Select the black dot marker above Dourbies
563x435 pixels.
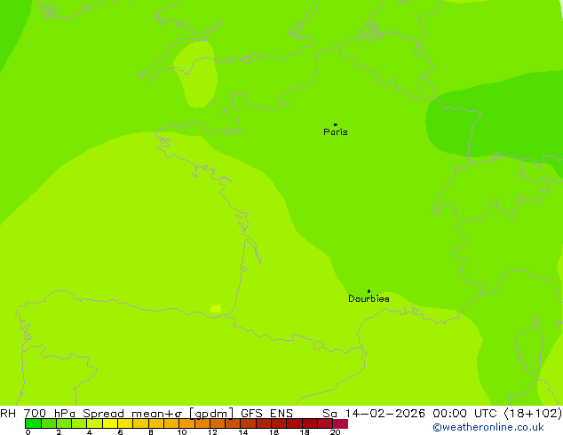click(369, 291)
